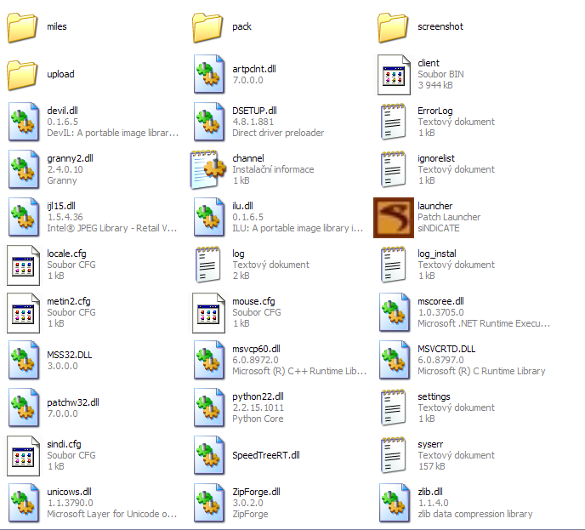Click the unicows.dll file icon

click(23, 504)
